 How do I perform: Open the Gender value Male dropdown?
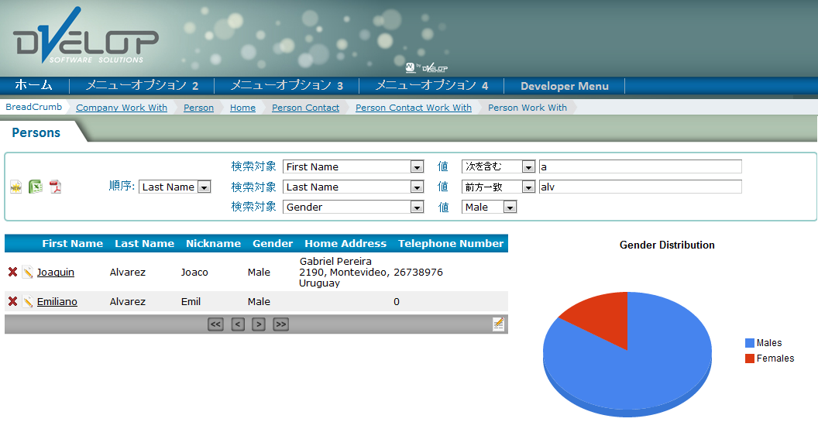[510, 207]
